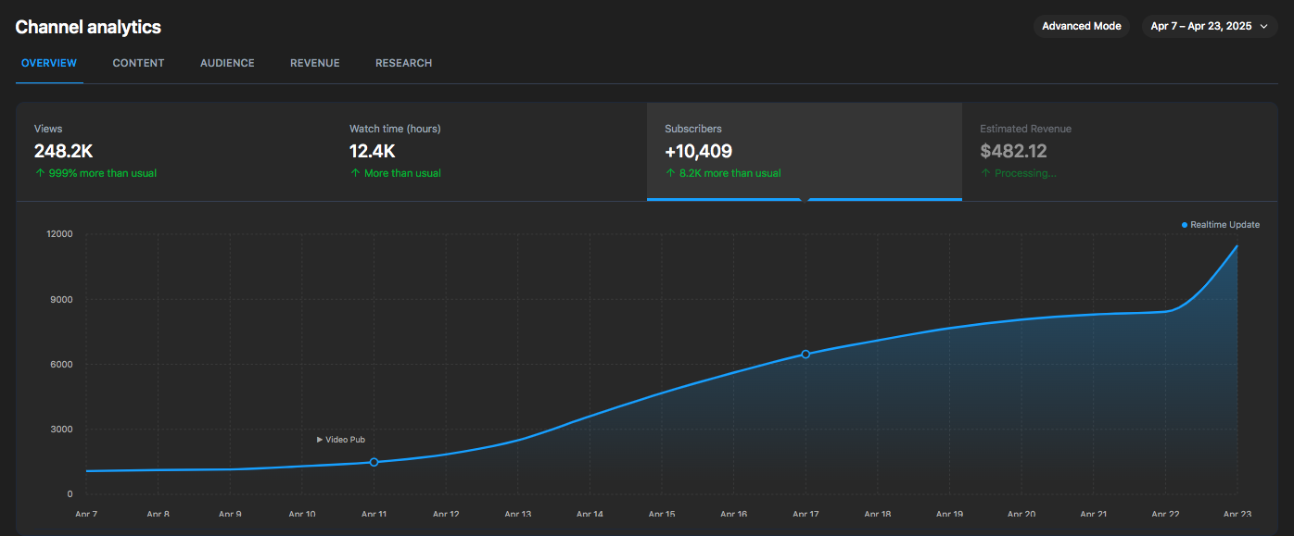Click the Apr 17 data point on chart
1294x536 pixels.
(x=806, y=353)
